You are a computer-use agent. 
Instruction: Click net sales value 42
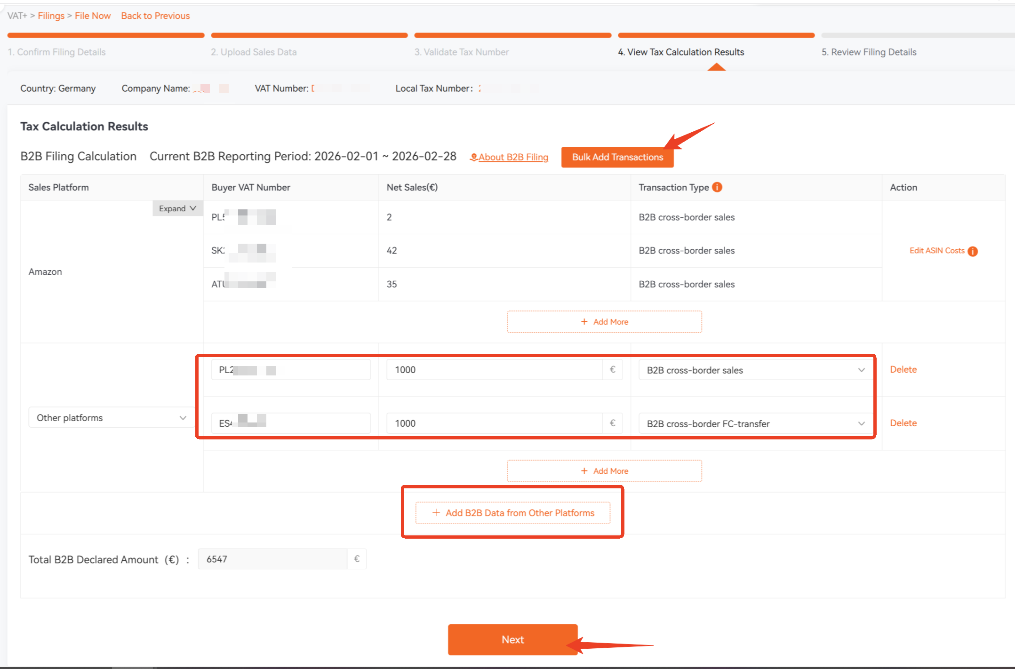pos(392,250)
